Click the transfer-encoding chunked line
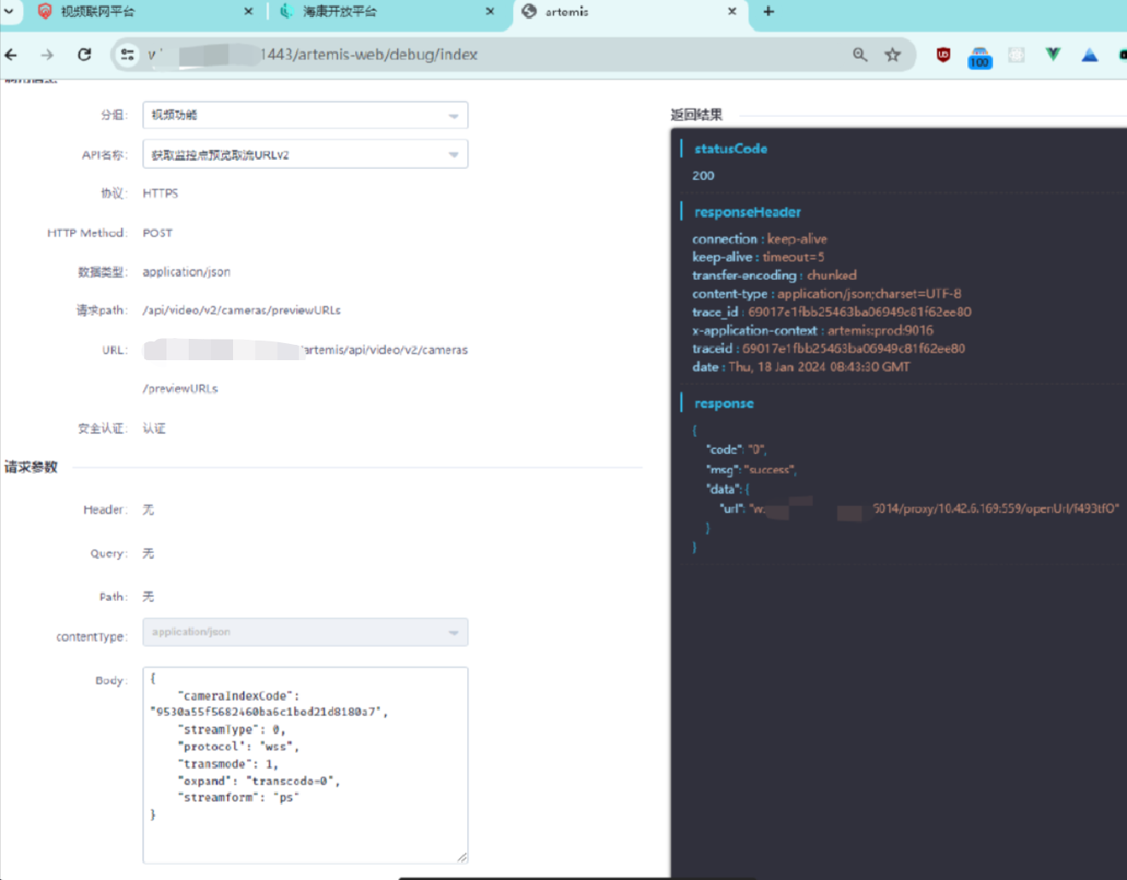The width and height of the screenshot is (1127, 880). tap(774, 275)
